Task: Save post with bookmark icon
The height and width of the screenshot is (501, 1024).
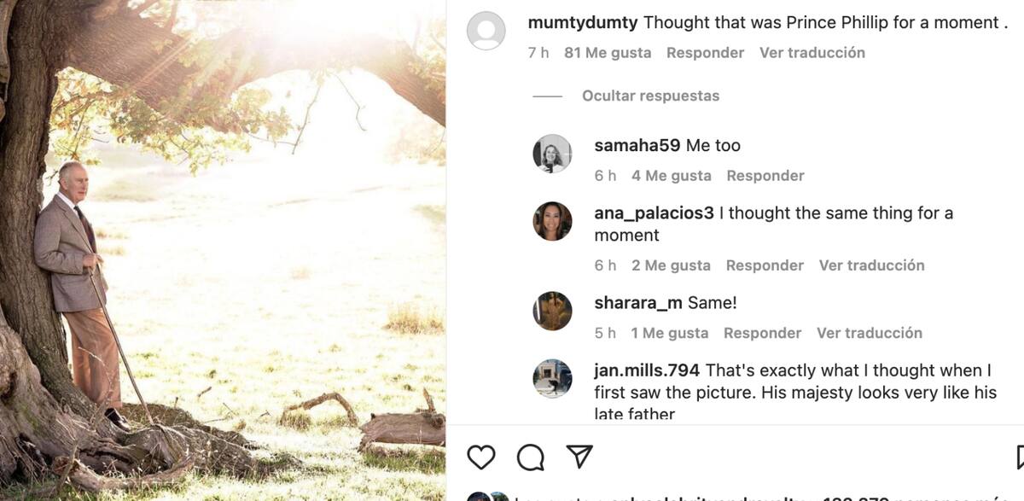Action: (1020, 457)
